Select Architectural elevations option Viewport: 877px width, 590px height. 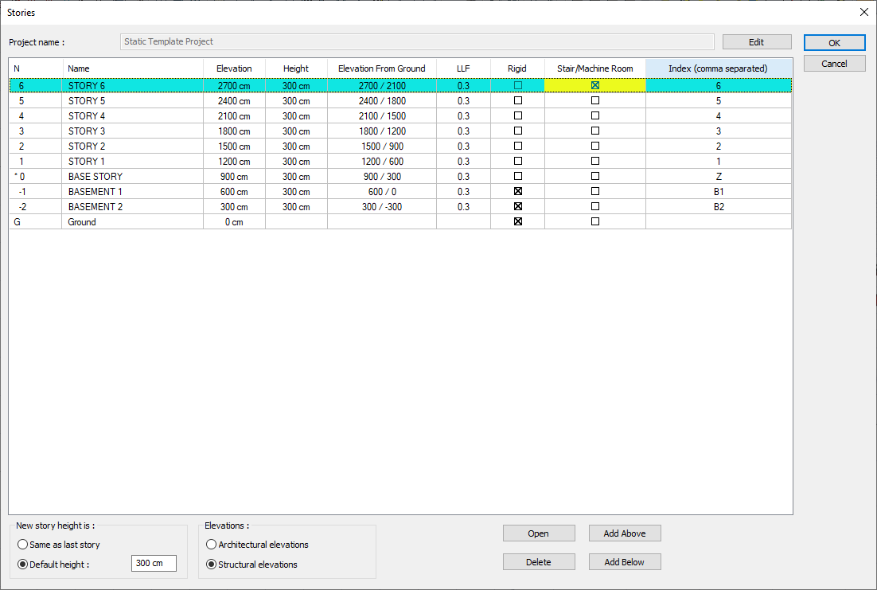pos(211,545)
